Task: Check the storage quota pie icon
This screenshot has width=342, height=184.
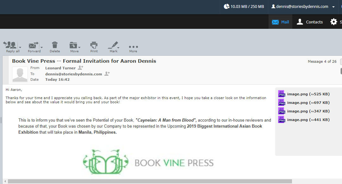Action: 227,7
